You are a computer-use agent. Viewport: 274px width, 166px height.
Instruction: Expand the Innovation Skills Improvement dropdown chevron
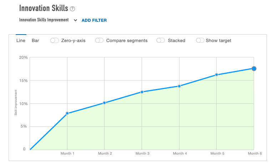pos(75,20)
